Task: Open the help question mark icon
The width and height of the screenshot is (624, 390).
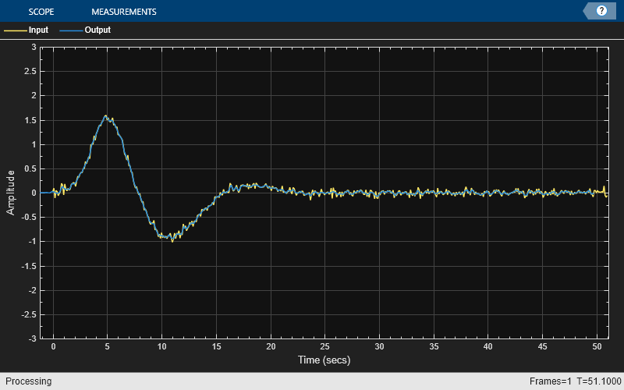Action: tap(601, 11)
